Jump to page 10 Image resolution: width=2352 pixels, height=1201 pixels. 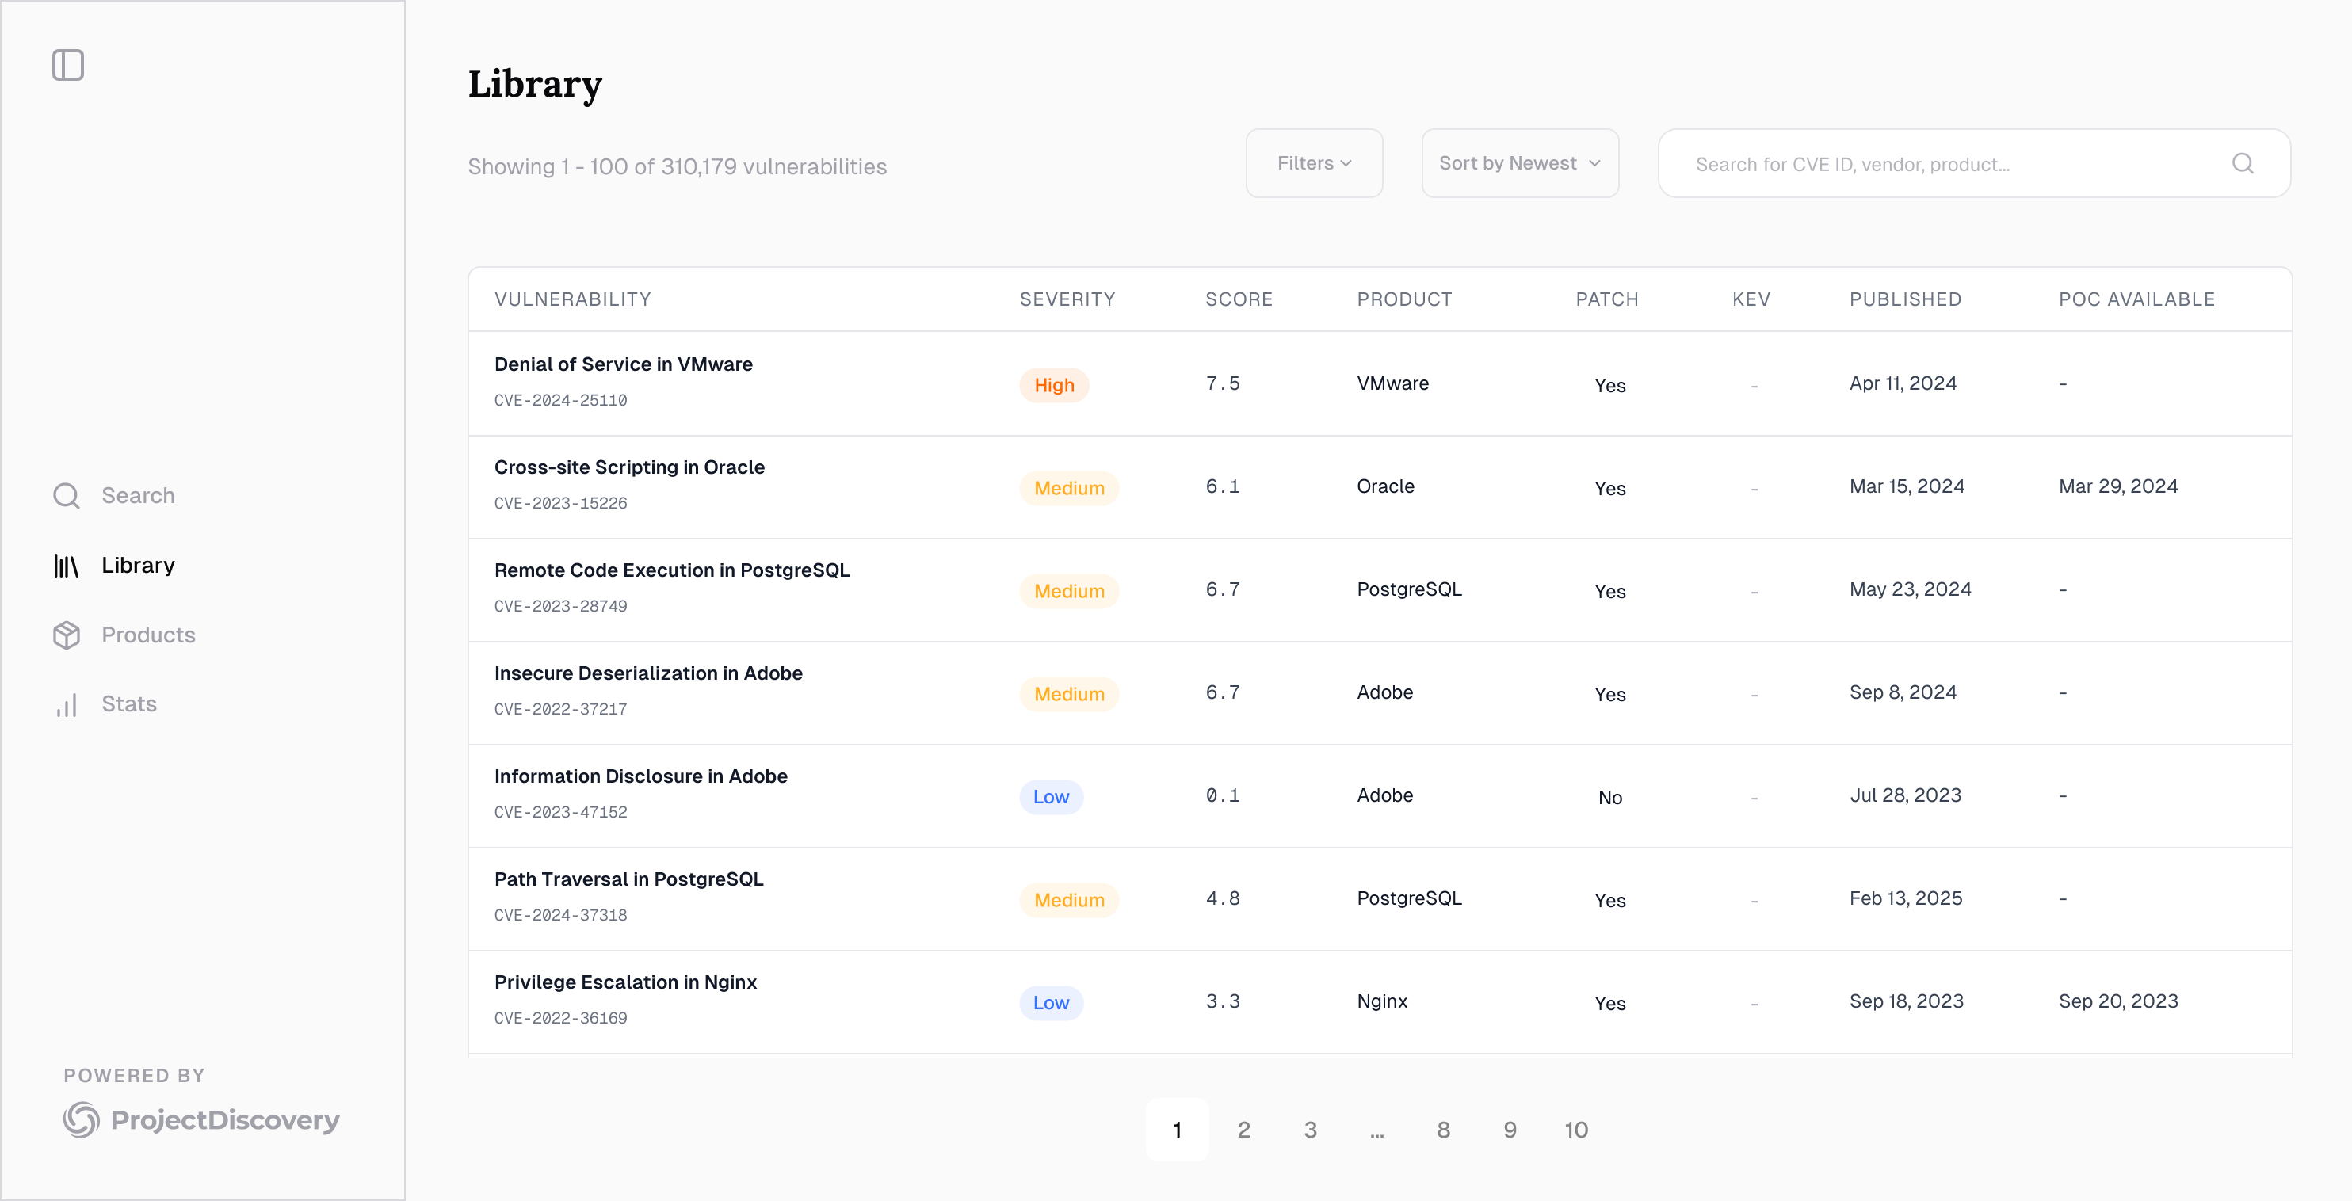tap(1575, 1130)
